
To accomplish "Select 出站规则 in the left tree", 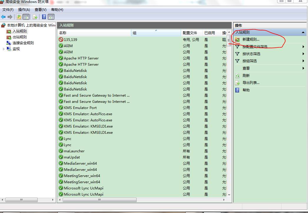I will coord(19,37).
